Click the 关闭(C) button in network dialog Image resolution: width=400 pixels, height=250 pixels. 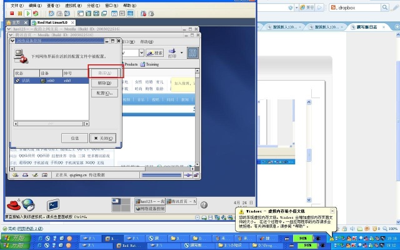[x=102, y=138]
